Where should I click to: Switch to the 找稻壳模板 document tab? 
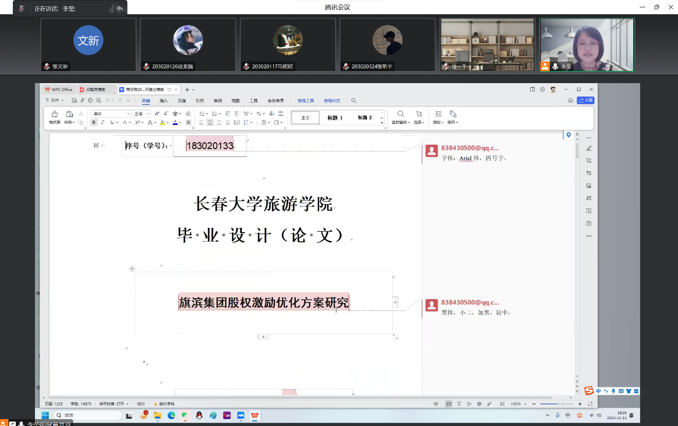pos(96,90)
